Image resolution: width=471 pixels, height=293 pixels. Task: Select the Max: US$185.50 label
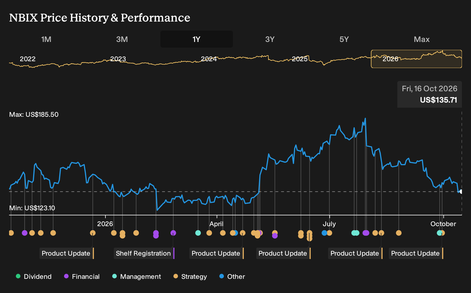pyautogui.click(x=34, y=114)
